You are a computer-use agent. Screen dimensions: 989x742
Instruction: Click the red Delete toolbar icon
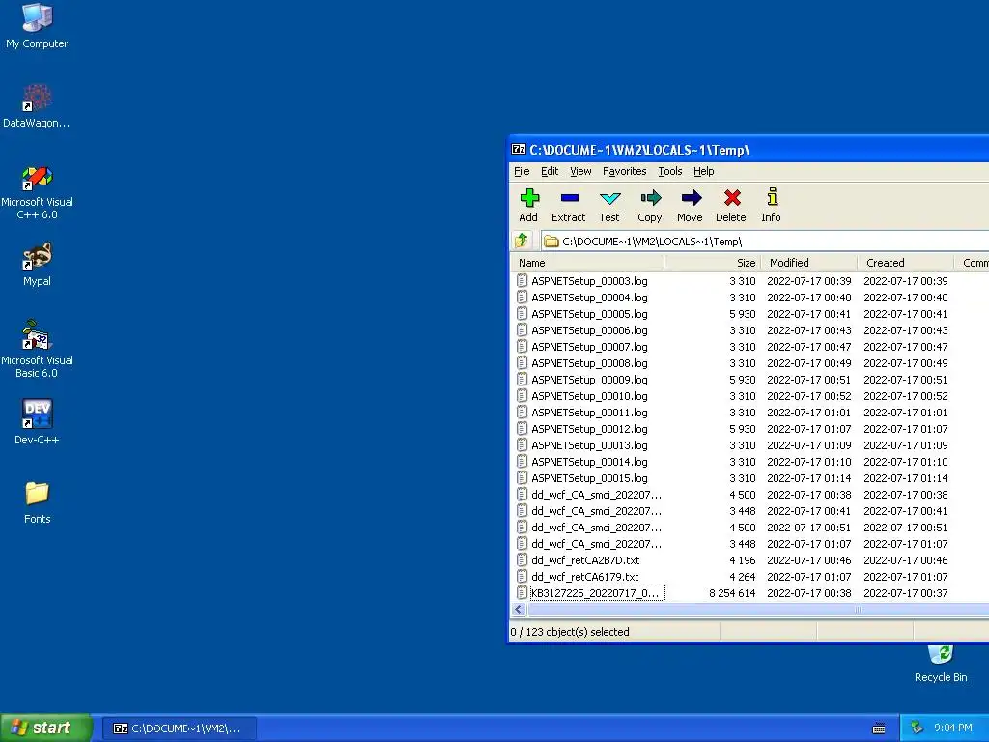click(732, 198)
